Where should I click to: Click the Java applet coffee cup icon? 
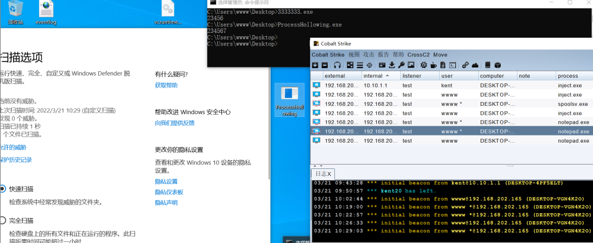[x=433, y=65]
